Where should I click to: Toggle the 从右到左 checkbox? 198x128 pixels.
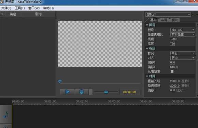coord(172,71)
